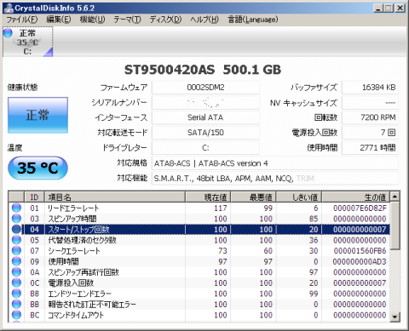The height and width of the screenshot is (331, 409).
Task: Click the NV cache size field showing ----
Action: [x=370, y=102]
